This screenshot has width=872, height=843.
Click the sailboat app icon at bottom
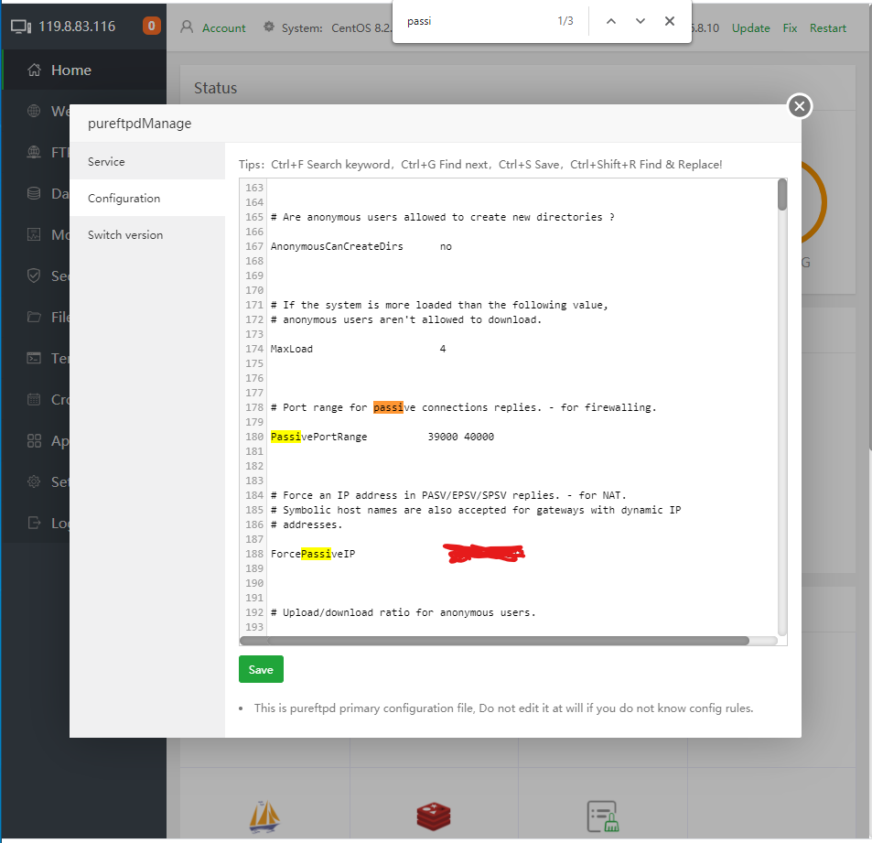click(x=264, y=816)
